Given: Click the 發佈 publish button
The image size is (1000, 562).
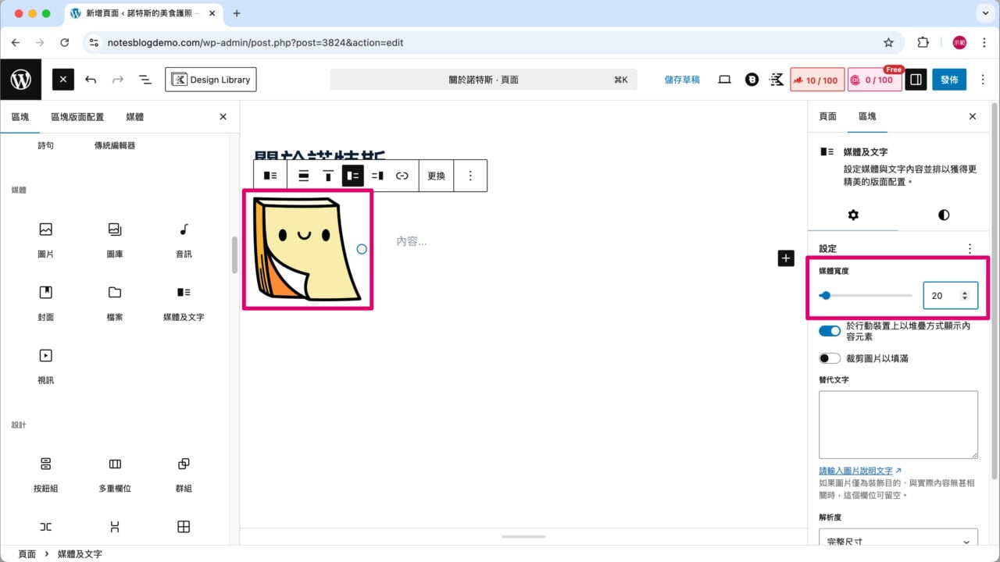Looking at the screenshot, I should tap(949, 80).
